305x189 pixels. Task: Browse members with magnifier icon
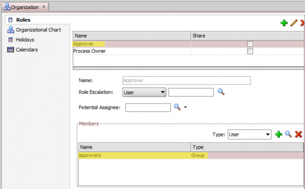click(288, 134)
